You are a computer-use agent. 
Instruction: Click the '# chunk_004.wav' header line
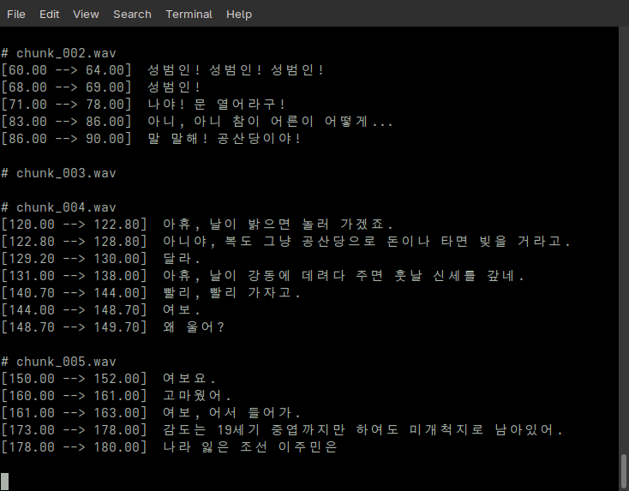[58, 207]
